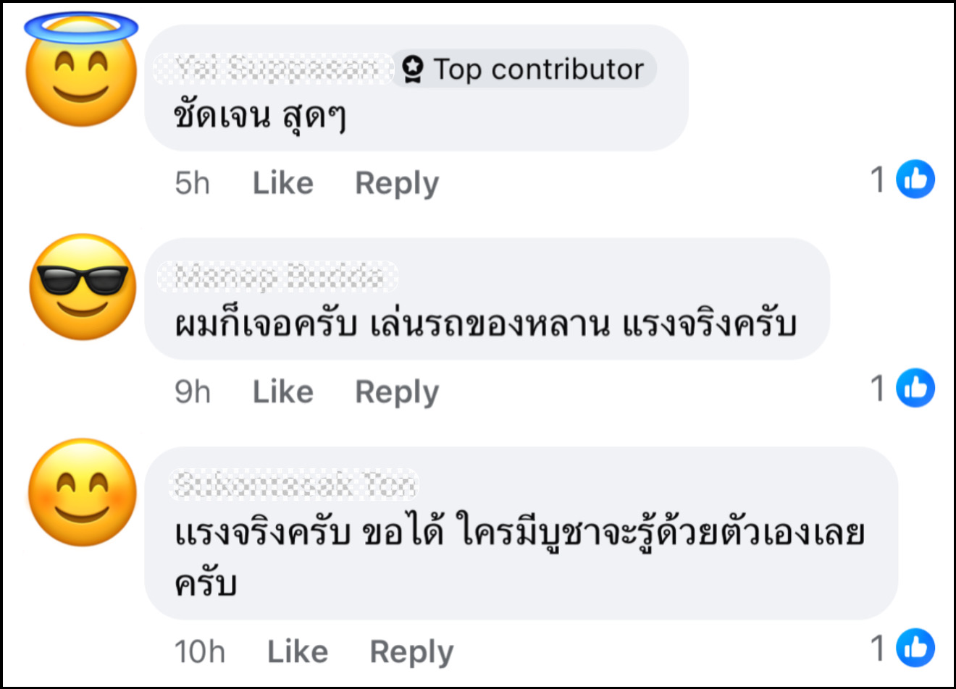Viewport: 956px width, 689px height.
Task: Click the halo emoji profile picture
Action: click(x=81, y=71)
